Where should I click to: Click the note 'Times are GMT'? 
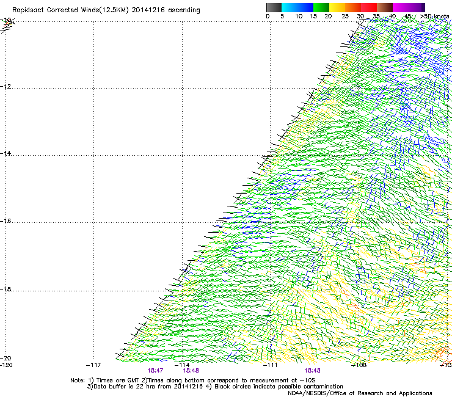117,381
